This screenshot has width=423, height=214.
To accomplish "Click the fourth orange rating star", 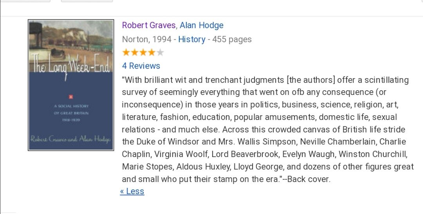I will pyautogui.click(x=152, y=52).
